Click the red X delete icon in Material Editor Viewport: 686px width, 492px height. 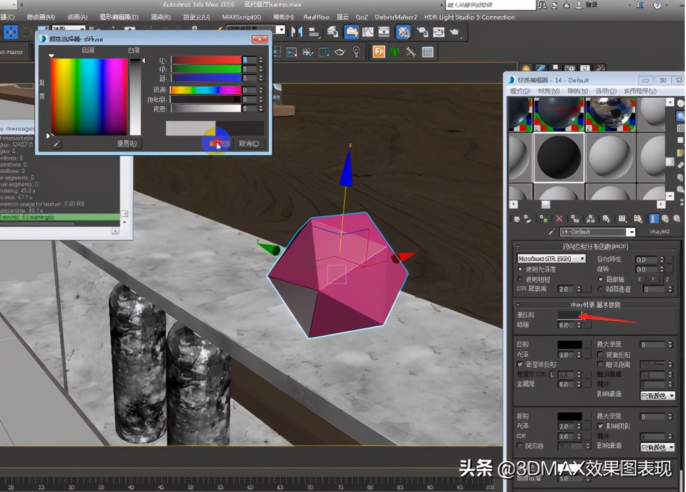pyautogui.click(x=558, y=218)
